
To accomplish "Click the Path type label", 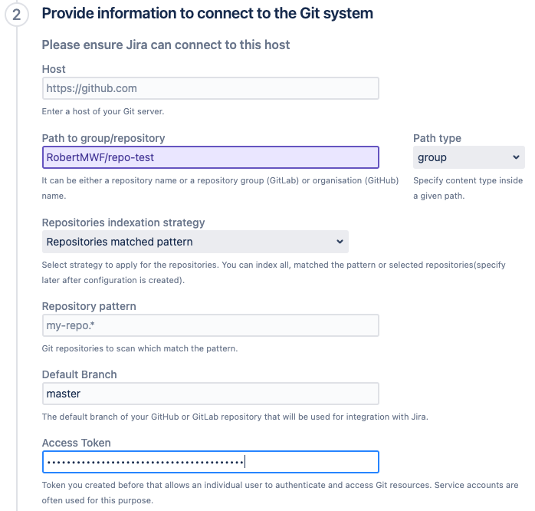I will 437,138.
